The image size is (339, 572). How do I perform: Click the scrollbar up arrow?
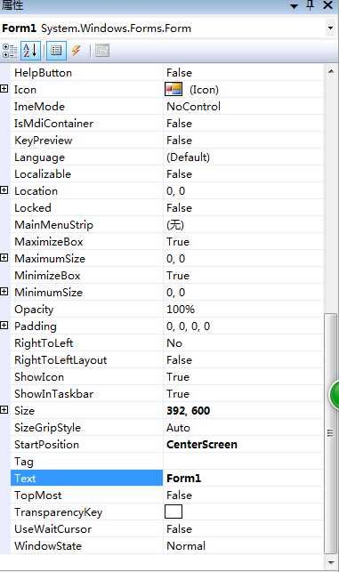[331, 71]
